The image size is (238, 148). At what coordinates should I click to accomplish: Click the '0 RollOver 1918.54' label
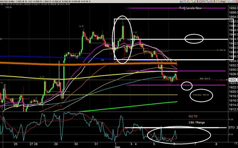pos(201,95)
